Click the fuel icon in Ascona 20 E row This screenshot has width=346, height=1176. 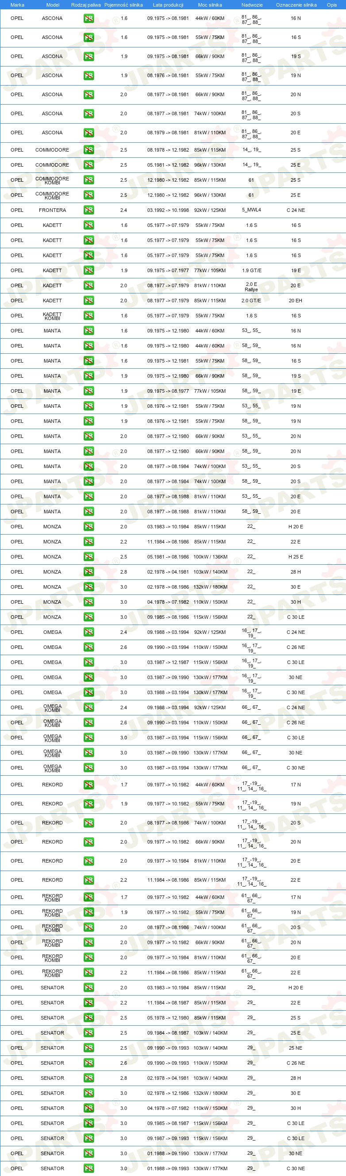pyautogui.click(x=88, y=133)
